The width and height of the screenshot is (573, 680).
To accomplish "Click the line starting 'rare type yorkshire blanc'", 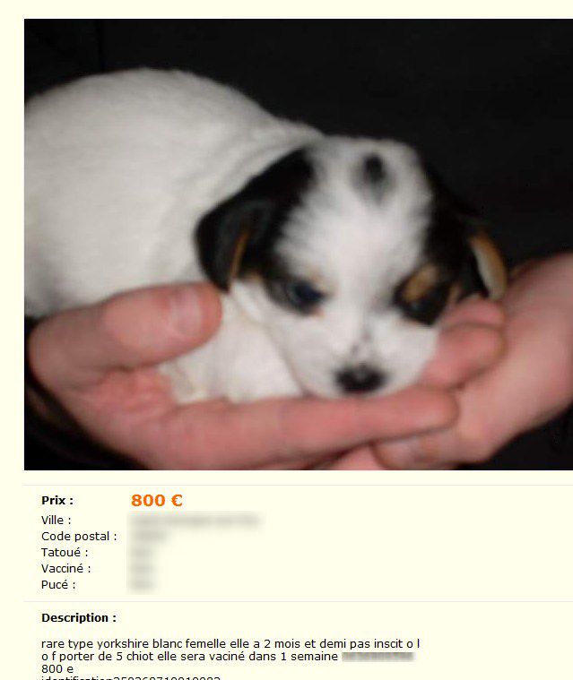I will click(230, 643).
